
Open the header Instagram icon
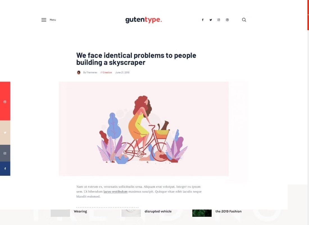[219, 20]
